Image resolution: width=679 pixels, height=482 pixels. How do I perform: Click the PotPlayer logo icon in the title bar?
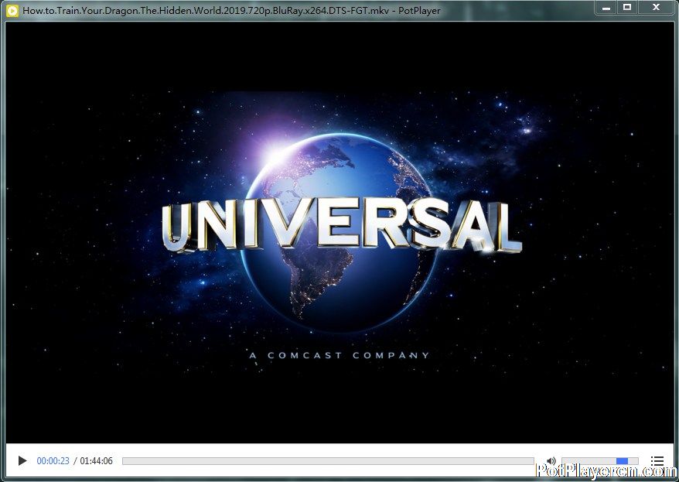(12, 10)
